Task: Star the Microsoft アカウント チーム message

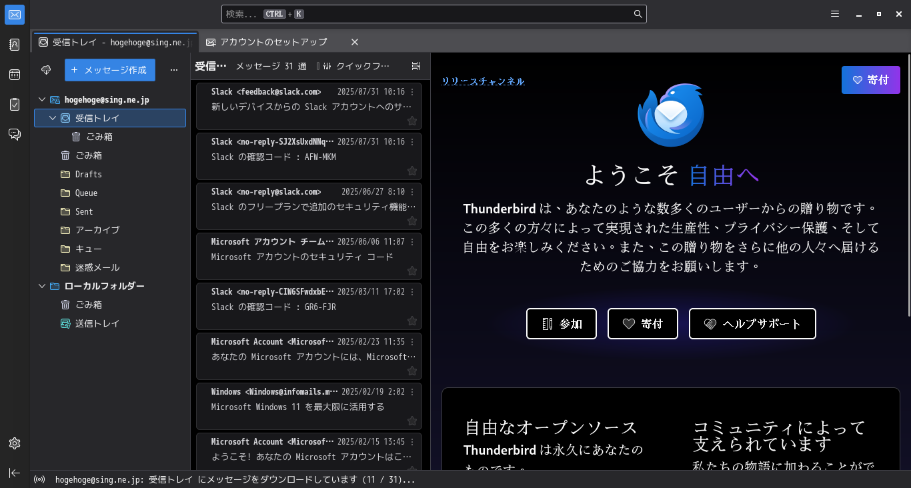Action: pos(412,271)
